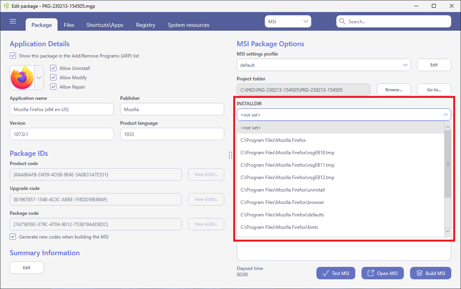The image size is (461, 289).
Task: Click Edit under Summary Information
Action: point(27,268)
